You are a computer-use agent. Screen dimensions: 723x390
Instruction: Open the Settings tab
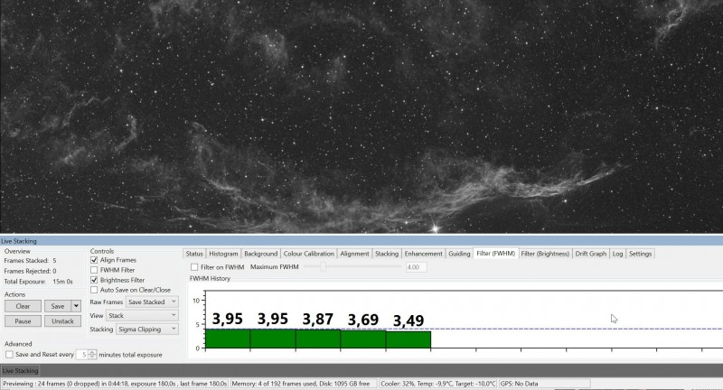pos(640,254)
